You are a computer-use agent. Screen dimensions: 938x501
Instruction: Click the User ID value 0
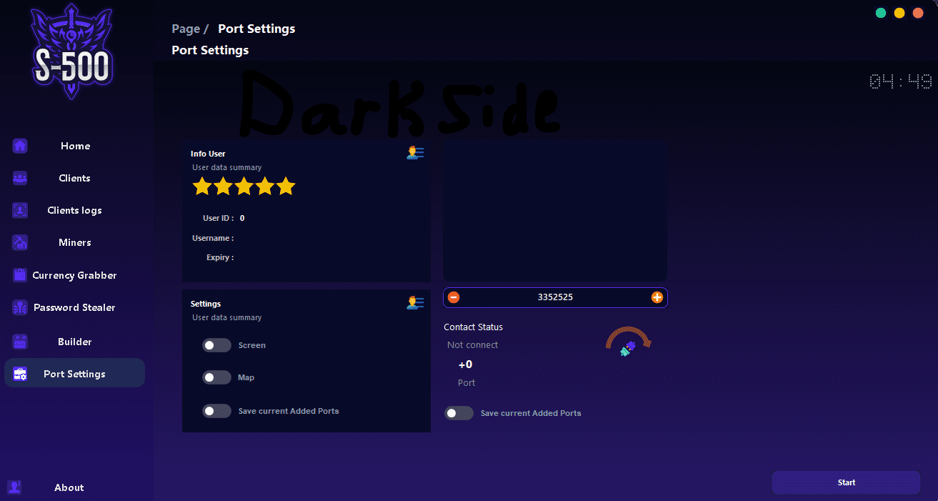(x=242, y=218)
